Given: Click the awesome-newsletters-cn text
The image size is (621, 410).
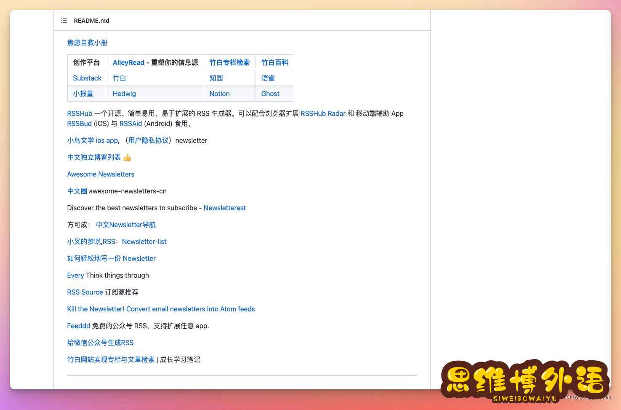Looking at the screenshot, I should (x=128, y=191).
